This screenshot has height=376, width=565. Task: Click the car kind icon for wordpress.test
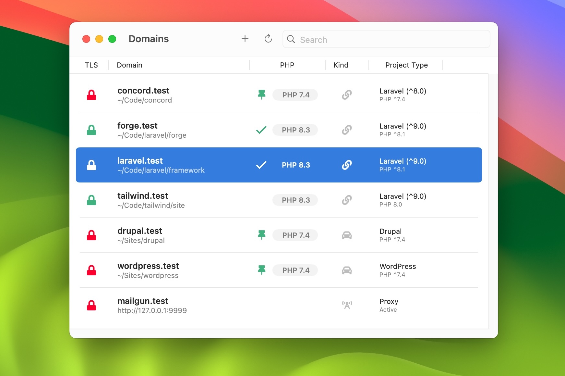click(x=347, y=270)
